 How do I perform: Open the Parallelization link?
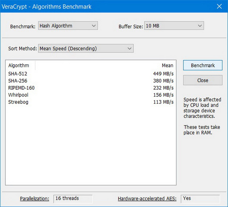pyautogui.click(x=35, y=198)
